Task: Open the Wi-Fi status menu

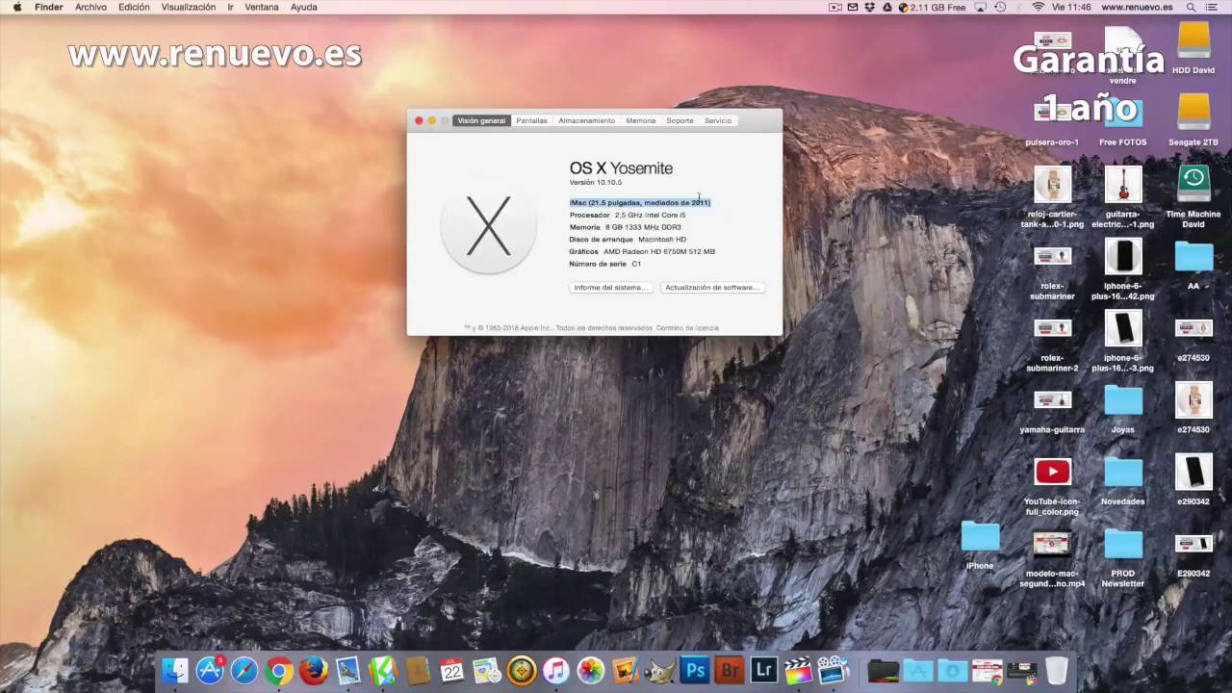Action: (1038, 7)
